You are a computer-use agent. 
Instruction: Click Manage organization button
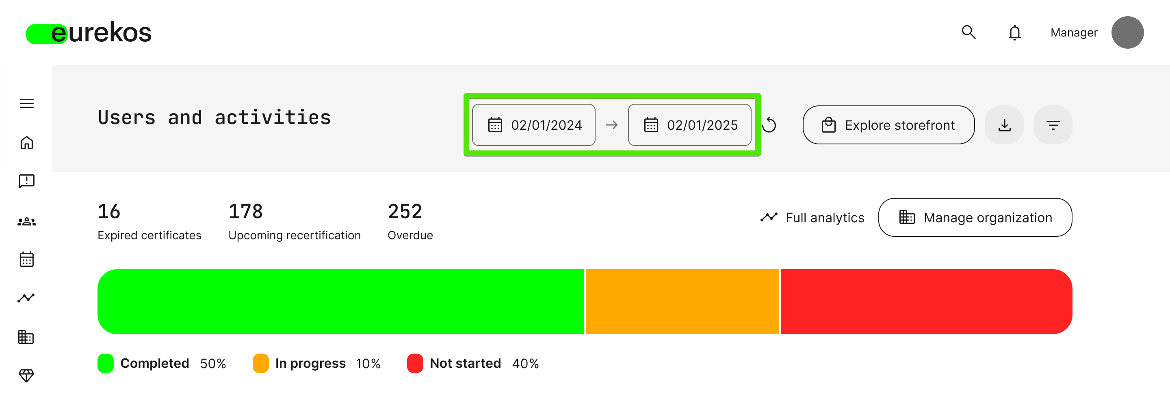(975, 218)
